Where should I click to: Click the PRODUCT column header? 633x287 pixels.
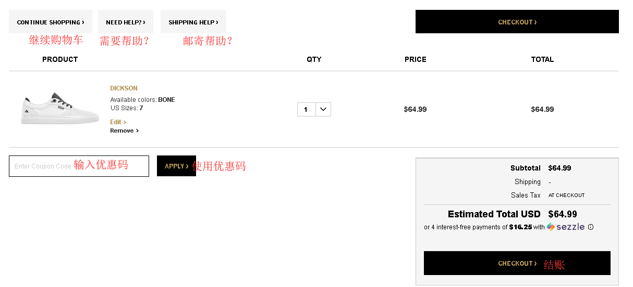click(60, 59)
